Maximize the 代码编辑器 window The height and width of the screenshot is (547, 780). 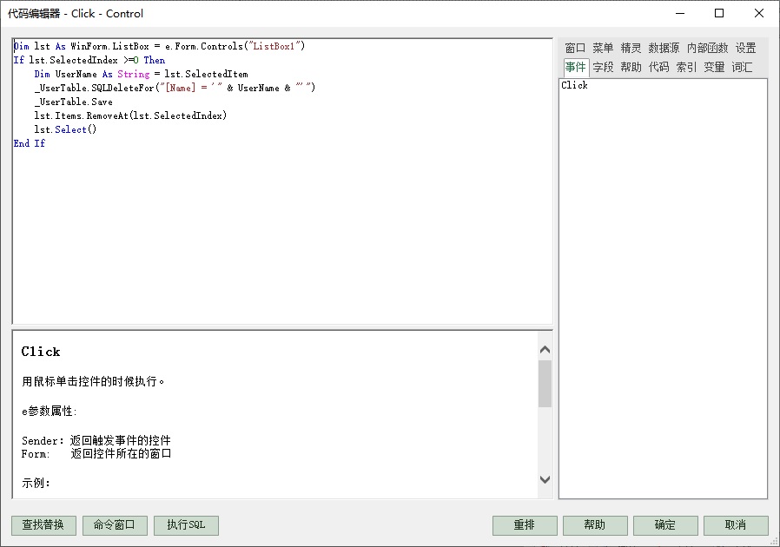719,13
